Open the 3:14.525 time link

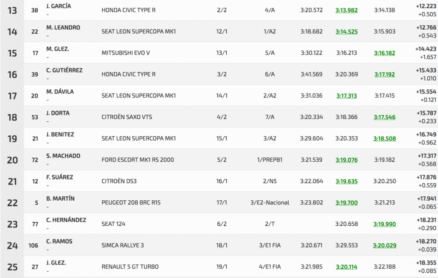[346, 32]
